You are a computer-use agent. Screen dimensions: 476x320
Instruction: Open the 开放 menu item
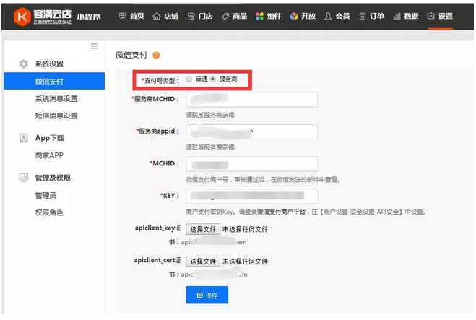coord(308,16)
